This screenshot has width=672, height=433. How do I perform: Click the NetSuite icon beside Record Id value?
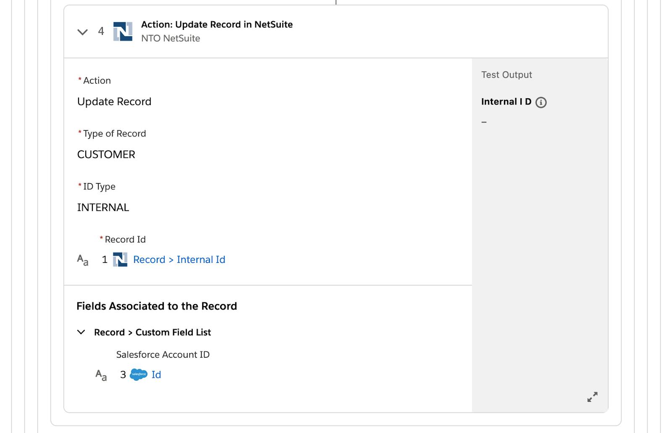click(x=120, y=260)
